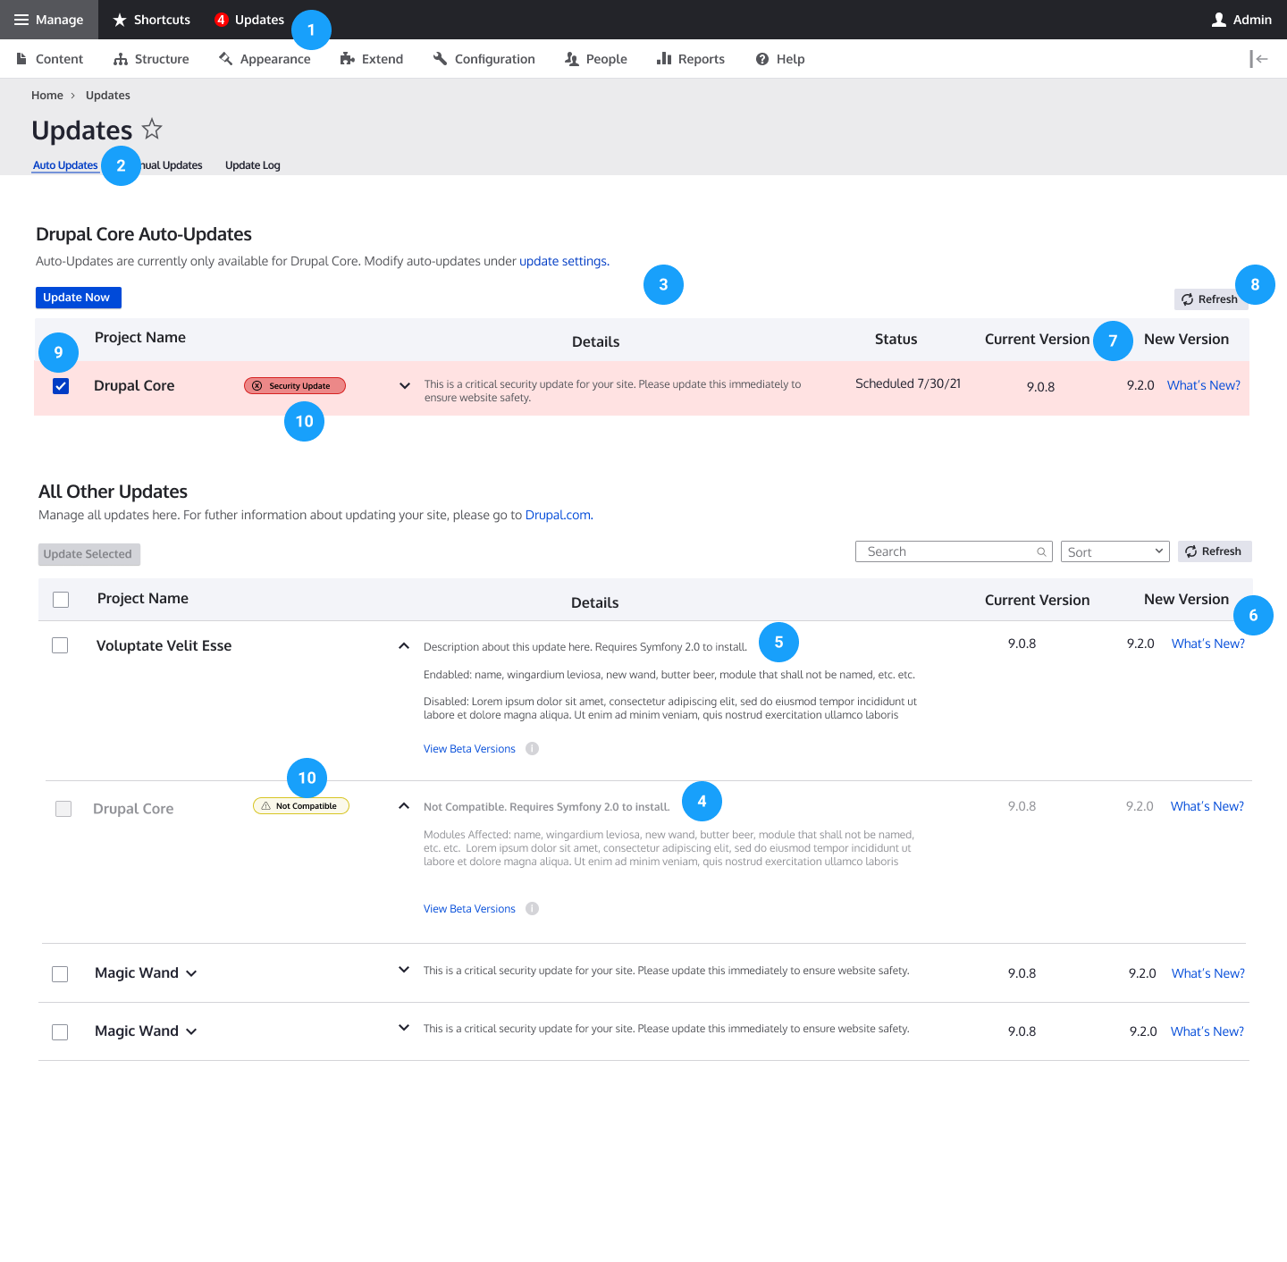The image size is (1287, 1262).
Task: Click the Project Name header in All Other Updates
Action: click(x=143, y=598)
